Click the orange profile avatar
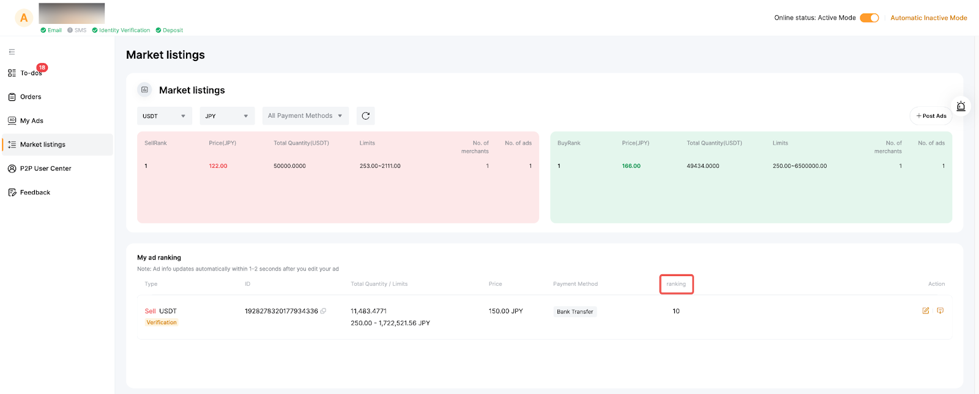Image resolution: width=979 pixels, height=394 pixels. click(x=24, y=18)
